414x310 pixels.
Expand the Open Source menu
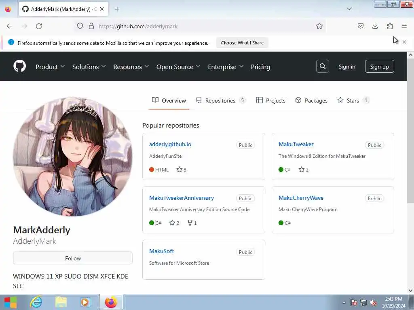tap(178, 67)
